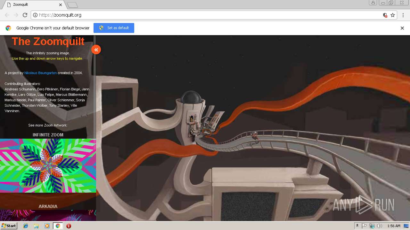This screenshot has height=230, width=410.
Task: Open the Nikolaus Baumgarten link
Action: tap(40, 73)
